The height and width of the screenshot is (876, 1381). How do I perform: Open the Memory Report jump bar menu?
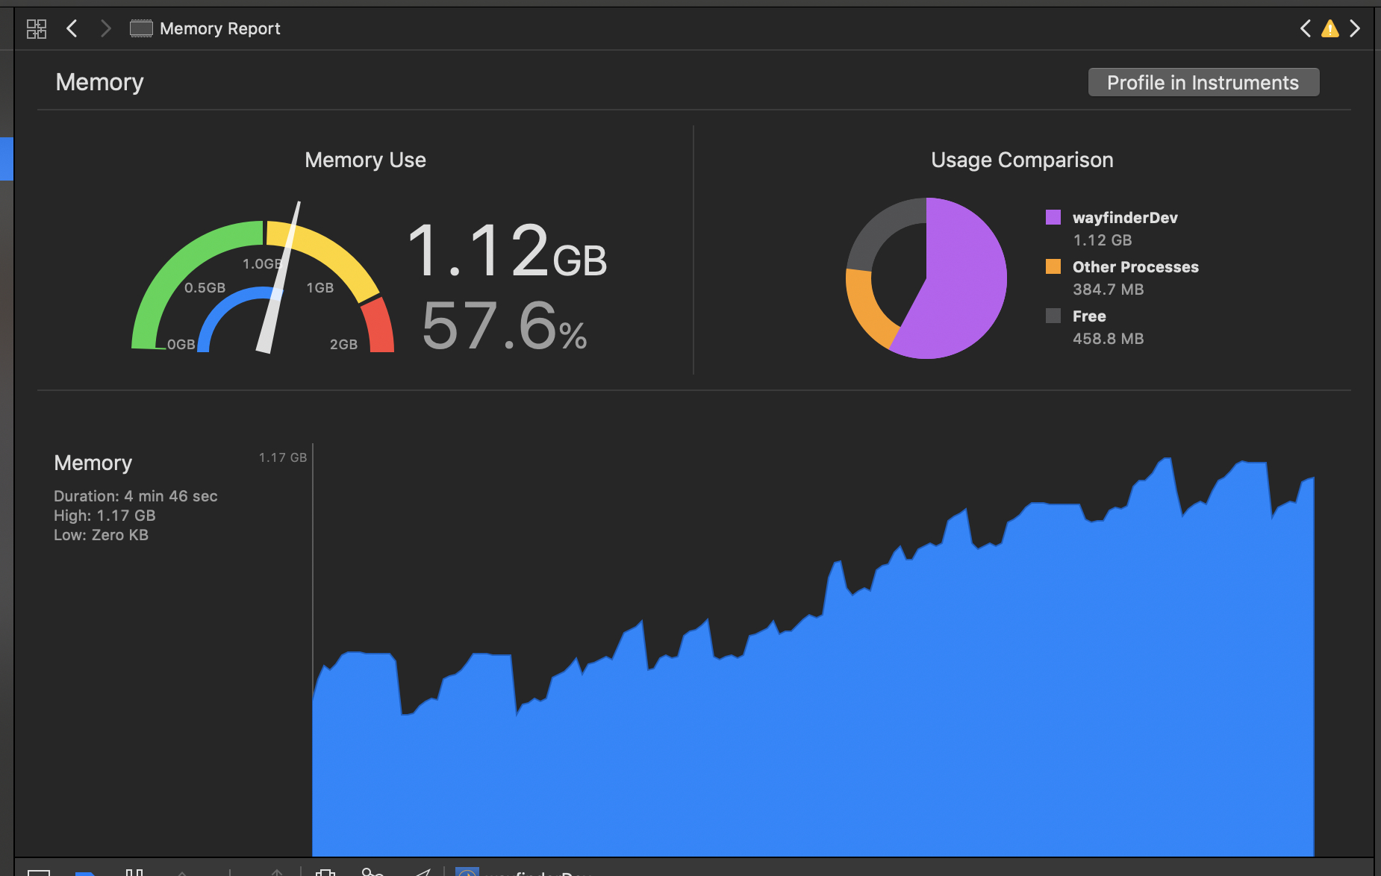[219, 28]
